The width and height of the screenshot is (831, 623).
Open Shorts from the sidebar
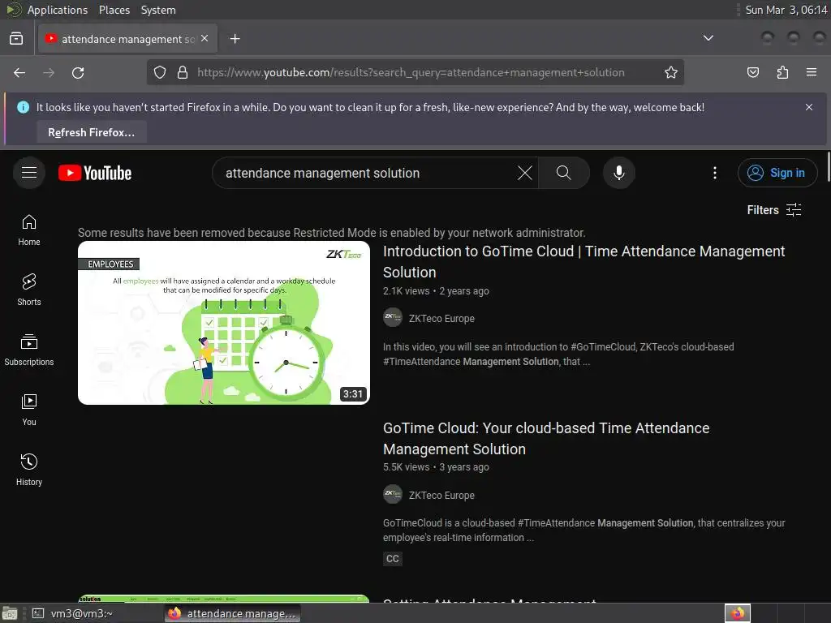click(29, 290)
